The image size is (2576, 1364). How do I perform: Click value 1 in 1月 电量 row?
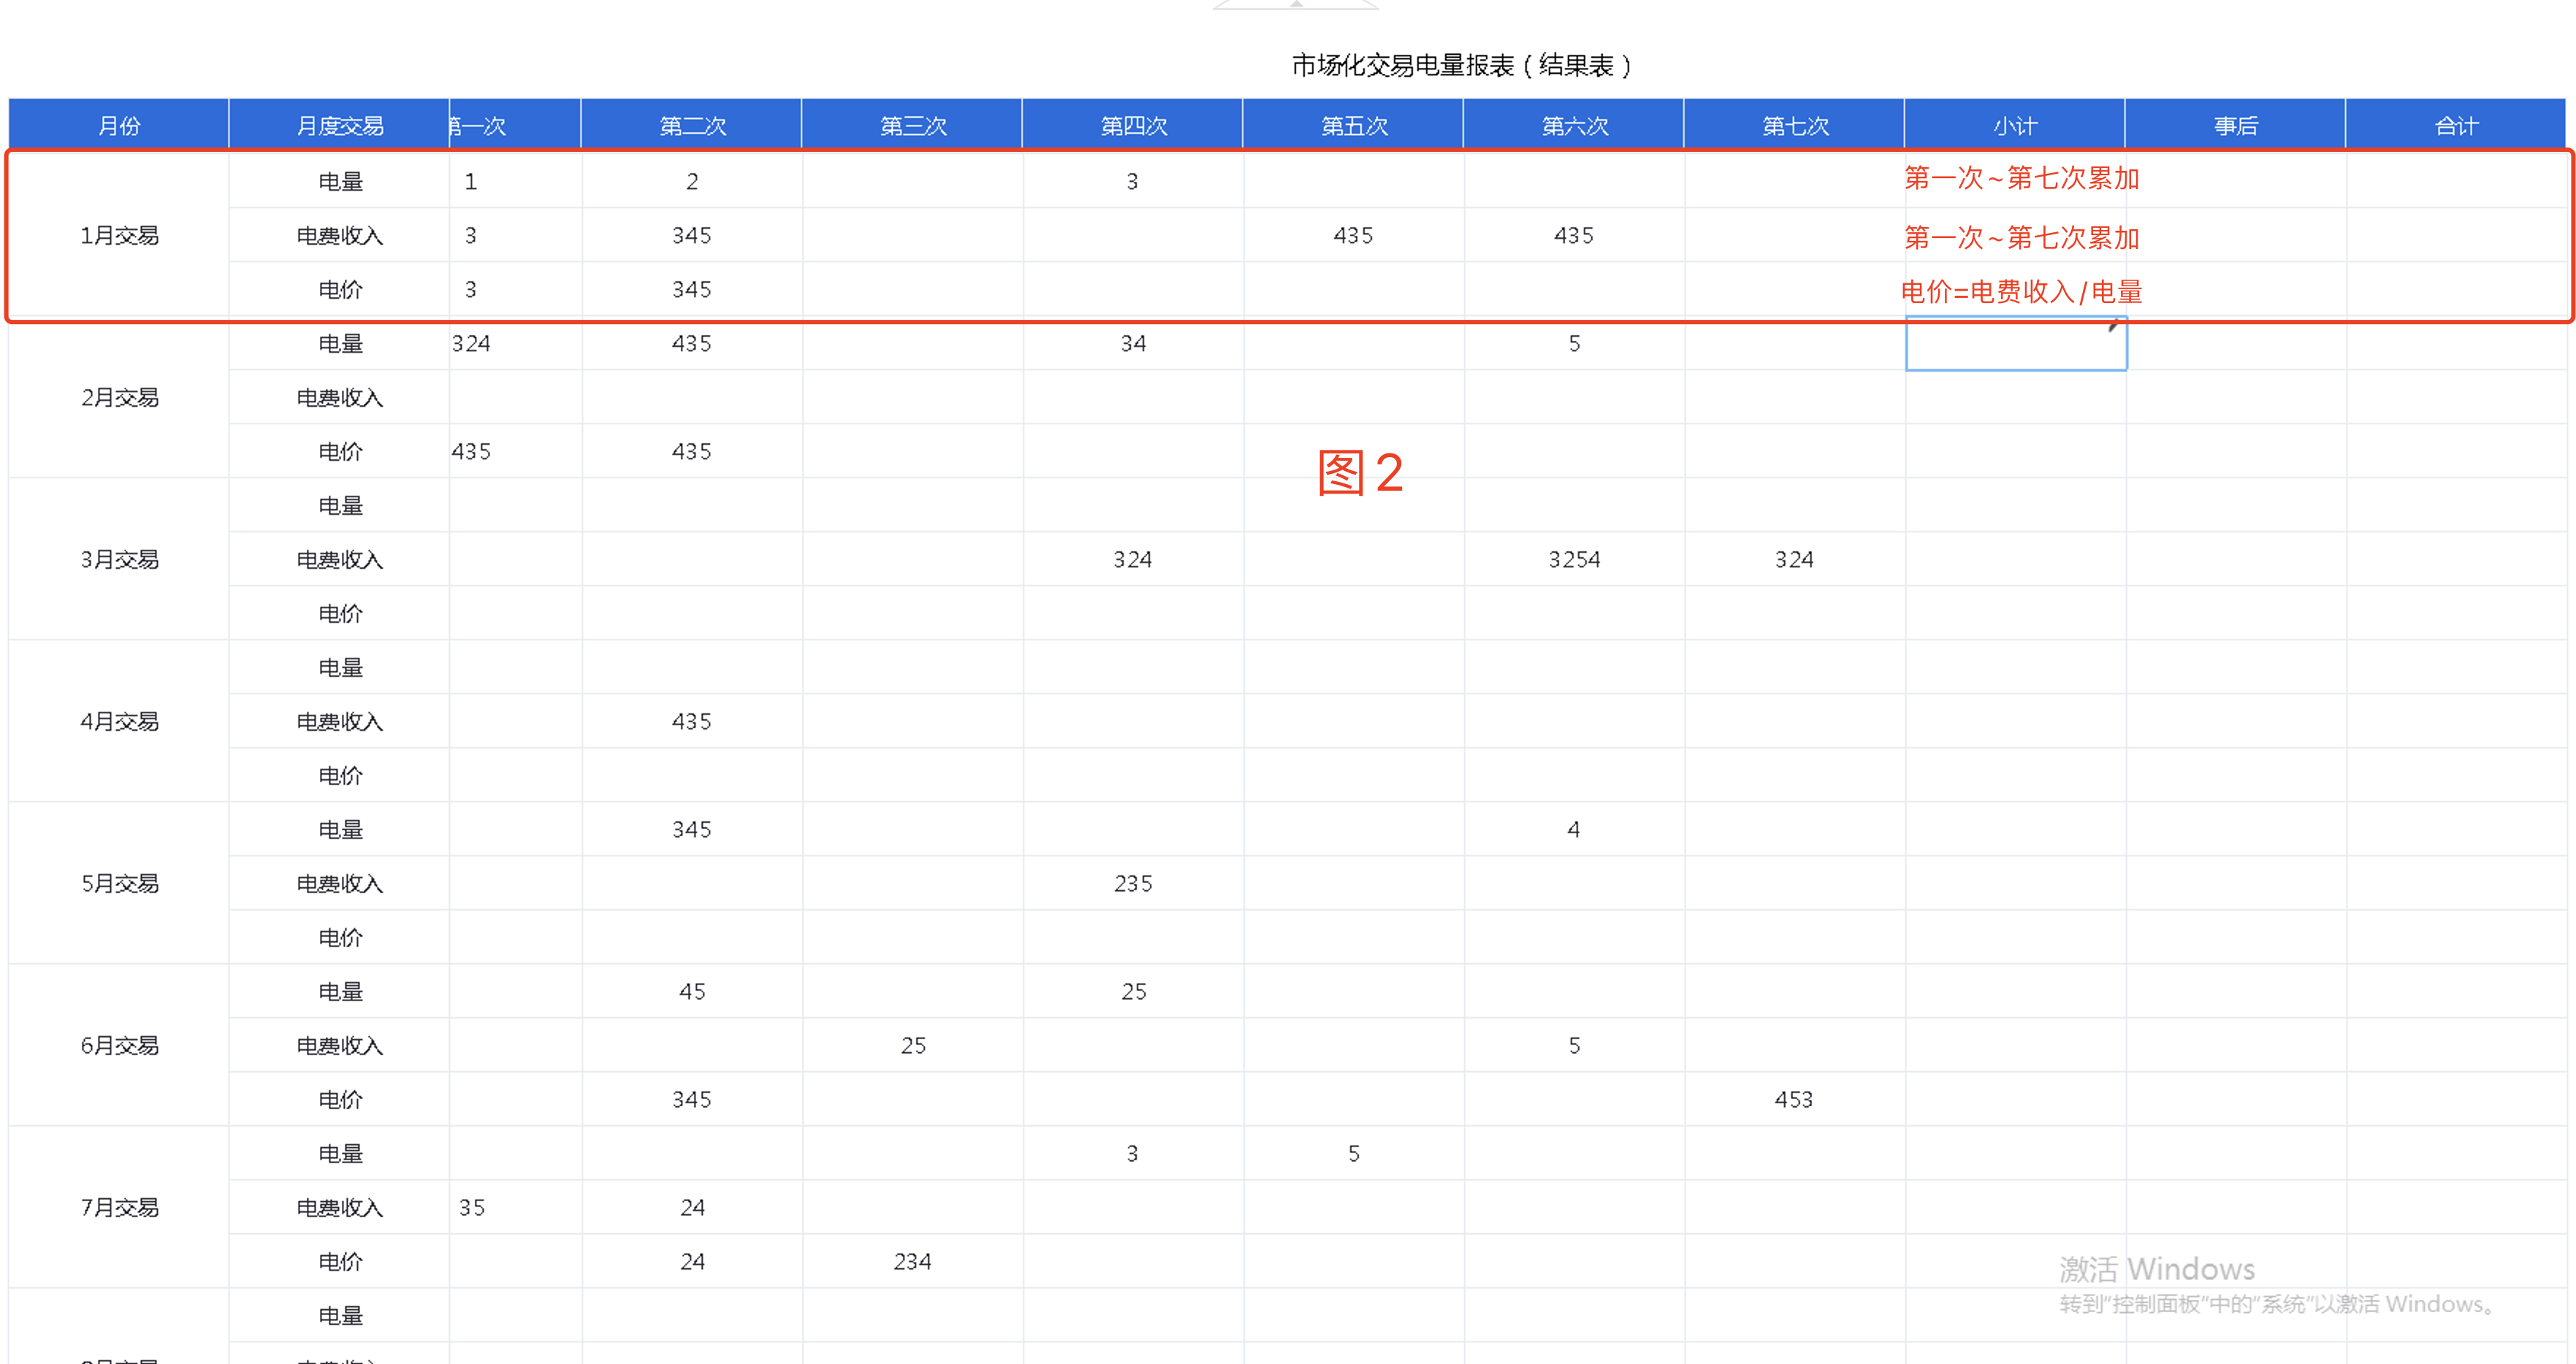pos(470,182)
